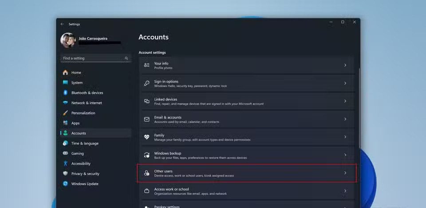Open the Your info label

(x=161, y=63)
